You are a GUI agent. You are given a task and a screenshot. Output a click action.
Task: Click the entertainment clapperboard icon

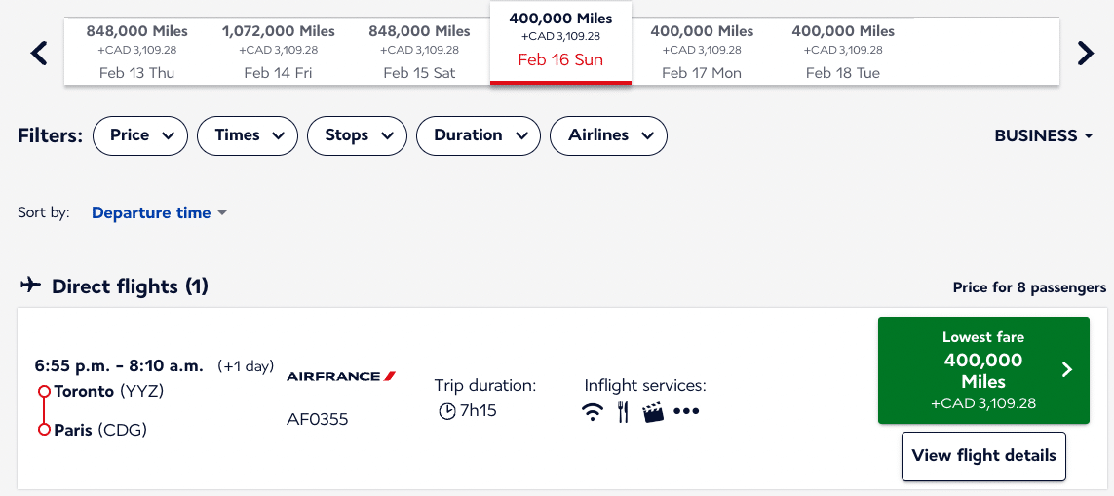[653, 412]
